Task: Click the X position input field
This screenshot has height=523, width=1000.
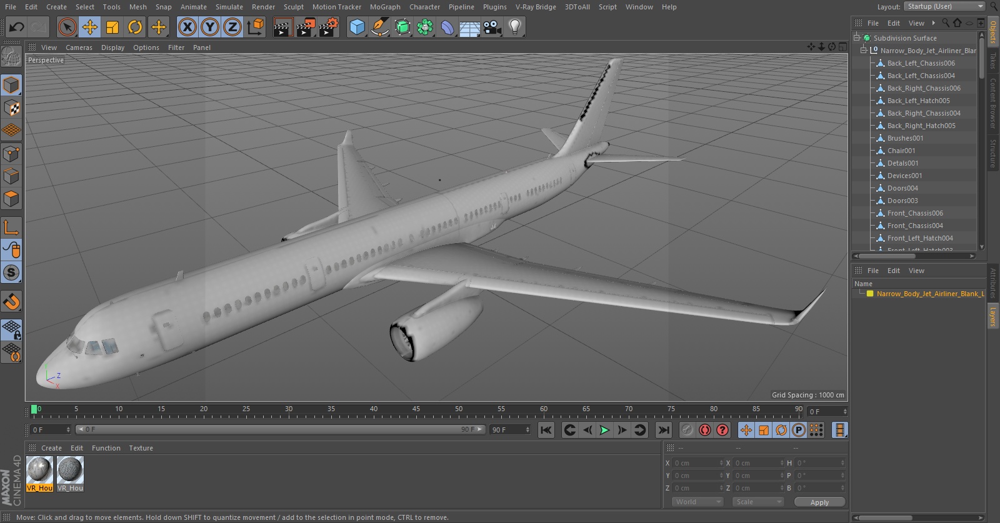Action: point(696,463)
